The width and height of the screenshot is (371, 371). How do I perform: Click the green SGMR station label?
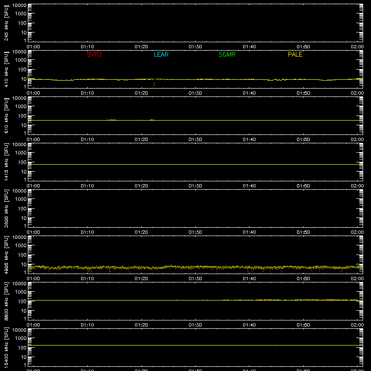(227, 54)
